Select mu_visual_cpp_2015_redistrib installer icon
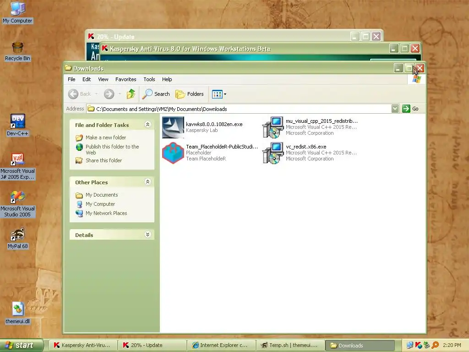Image resolution: width=469 pixels, height=352 pixels. [273, 127]
